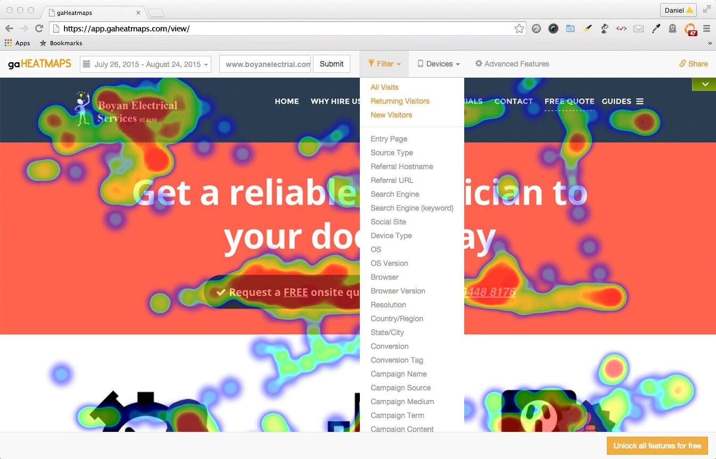Select the New Visitors filter option
Screen dimensions: 716x459
(391, 115)
